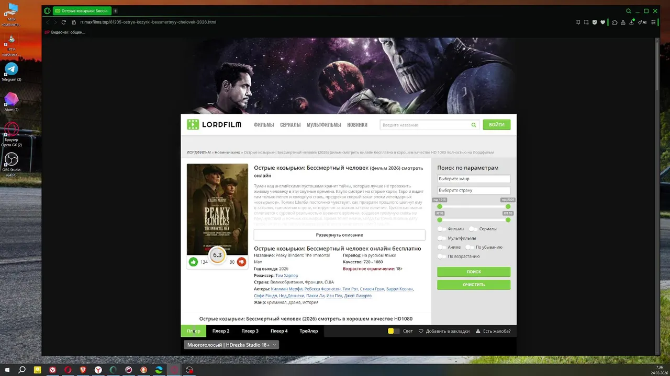Open Opera GX browser desktop shortcut

(x=11, y=134)
